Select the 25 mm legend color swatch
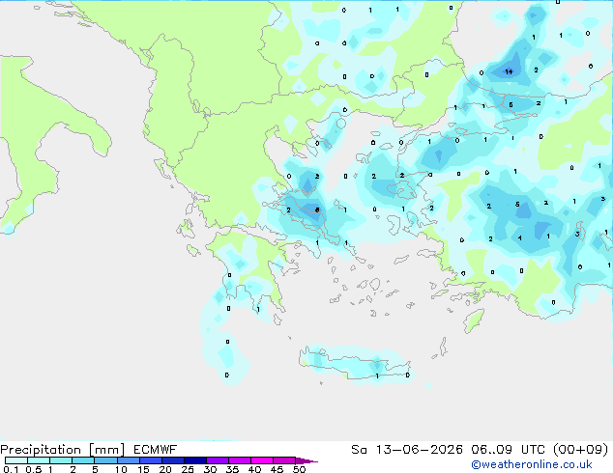Viewport: 613px width, 473px height. coord(195,460)
